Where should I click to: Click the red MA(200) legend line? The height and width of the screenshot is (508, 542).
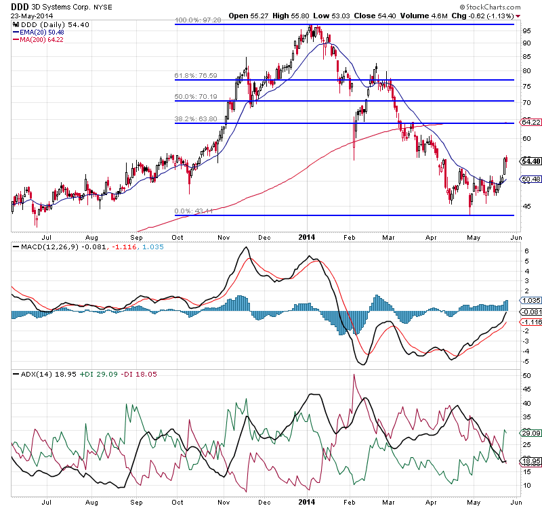click(16, 40)
